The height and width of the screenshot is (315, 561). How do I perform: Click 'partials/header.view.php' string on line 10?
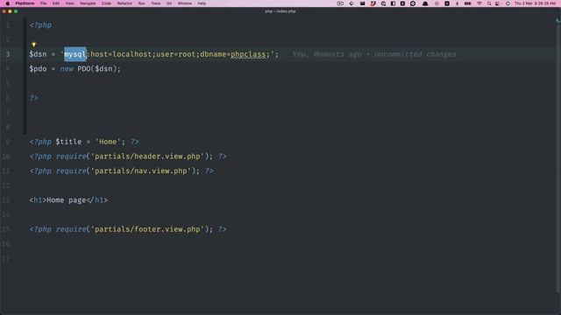(x=147, y=157)
